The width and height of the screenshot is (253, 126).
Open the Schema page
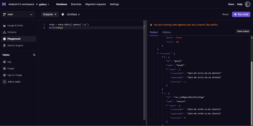[19, 32]
